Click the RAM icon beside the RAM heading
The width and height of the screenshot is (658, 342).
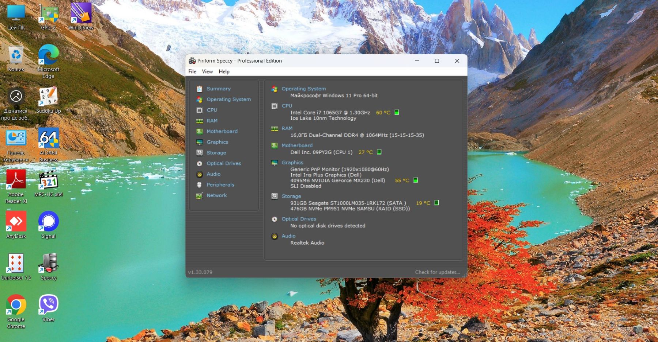275,128
